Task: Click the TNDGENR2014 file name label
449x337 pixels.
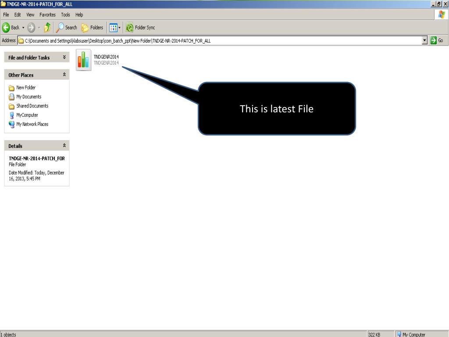Action: click(106, 57)
